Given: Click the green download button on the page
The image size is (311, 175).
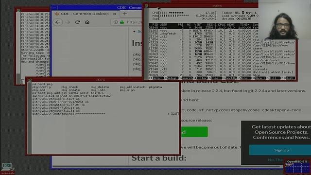Looking at the screenshot, I should point(194,132).
